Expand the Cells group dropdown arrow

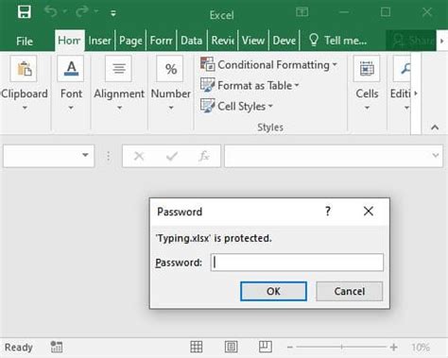pyautogui.click(x=367, y=108)
